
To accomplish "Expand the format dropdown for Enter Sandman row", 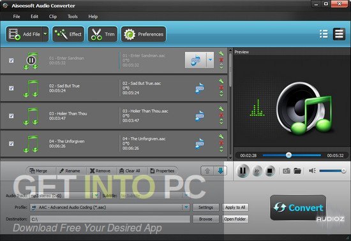I will click(x=210, y=60).
